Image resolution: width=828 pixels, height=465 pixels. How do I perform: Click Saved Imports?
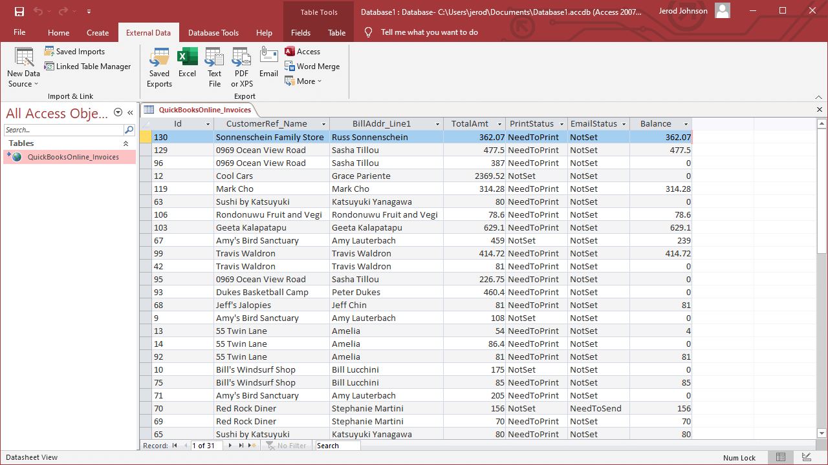coord(74,52)
